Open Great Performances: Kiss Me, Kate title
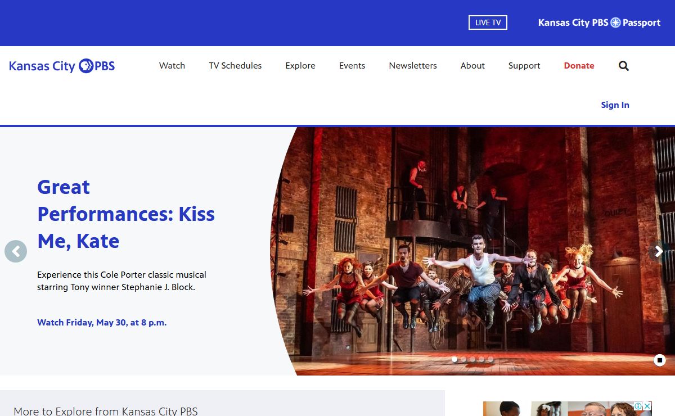This screenshot has height=416, width=675. [126, 214]
